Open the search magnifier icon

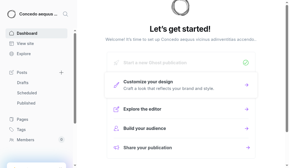coord(66,14)
